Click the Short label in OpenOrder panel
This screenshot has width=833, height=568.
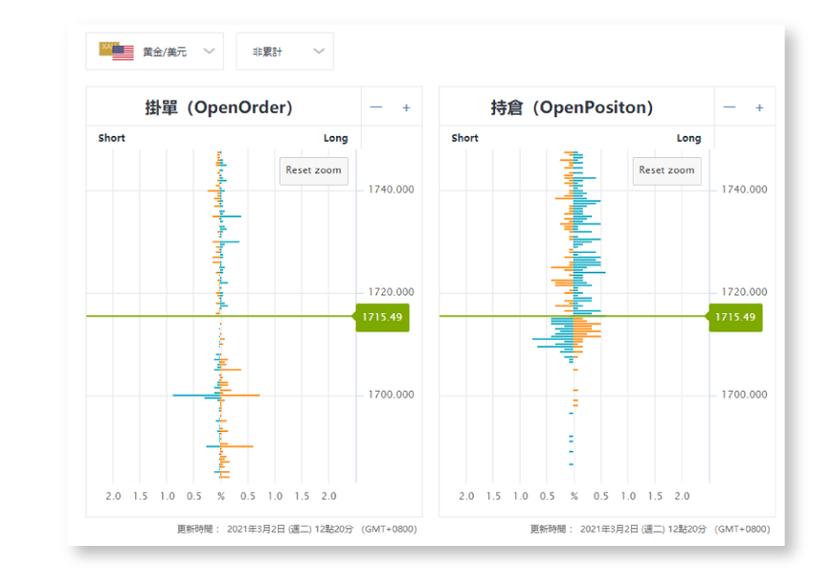click(x=112, y=138)
